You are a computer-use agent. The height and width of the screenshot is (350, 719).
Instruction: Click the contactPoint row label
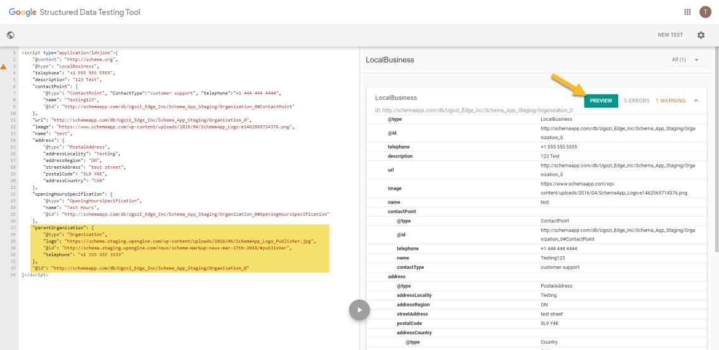point(402,212)
